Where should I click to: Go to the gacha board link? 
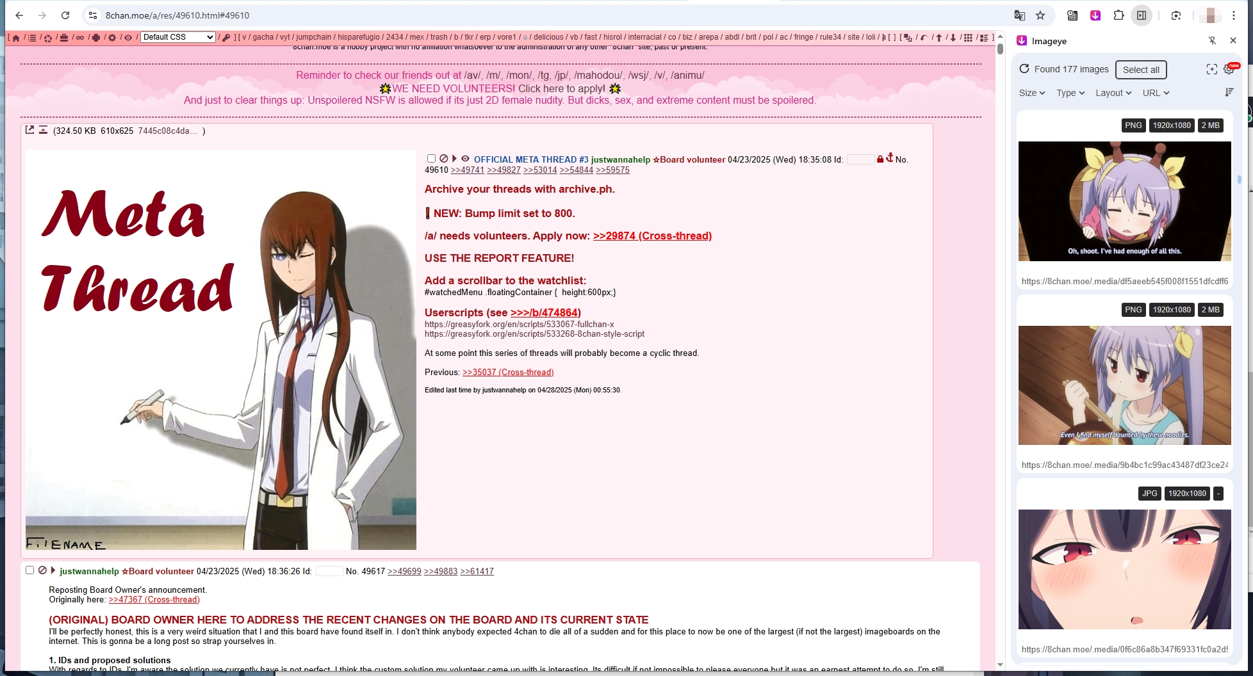(x=263, y=37)
